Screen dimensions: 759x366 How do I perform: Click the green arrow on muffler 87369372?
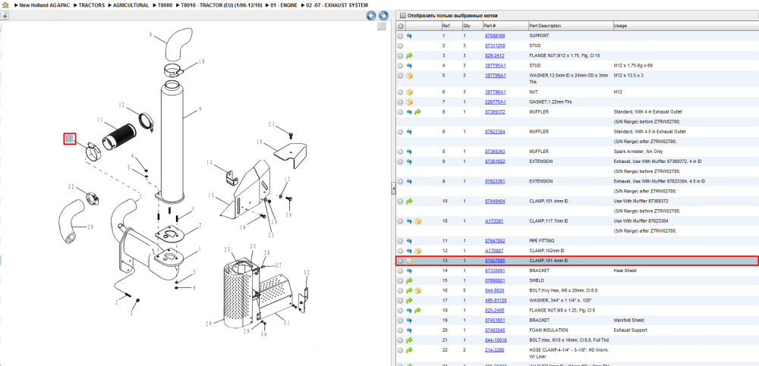[x=417, y=111]
